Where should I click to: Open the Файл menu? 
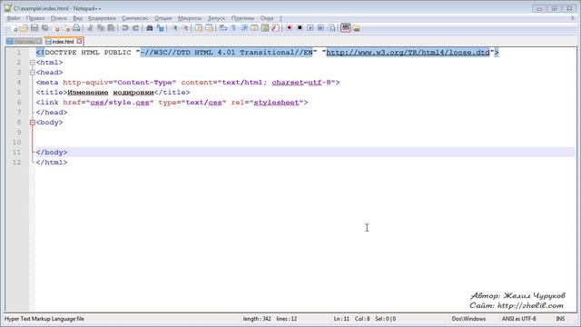(x=14, y=18)
